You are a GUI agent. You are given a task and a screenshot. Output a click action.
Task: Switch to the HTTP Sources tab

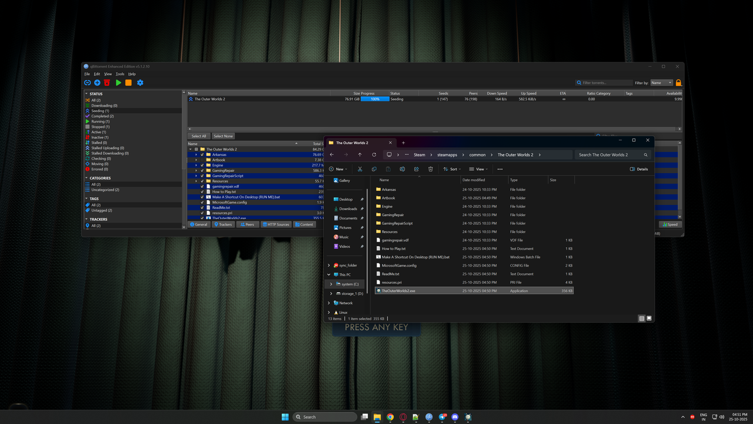[x=276, y=224]
